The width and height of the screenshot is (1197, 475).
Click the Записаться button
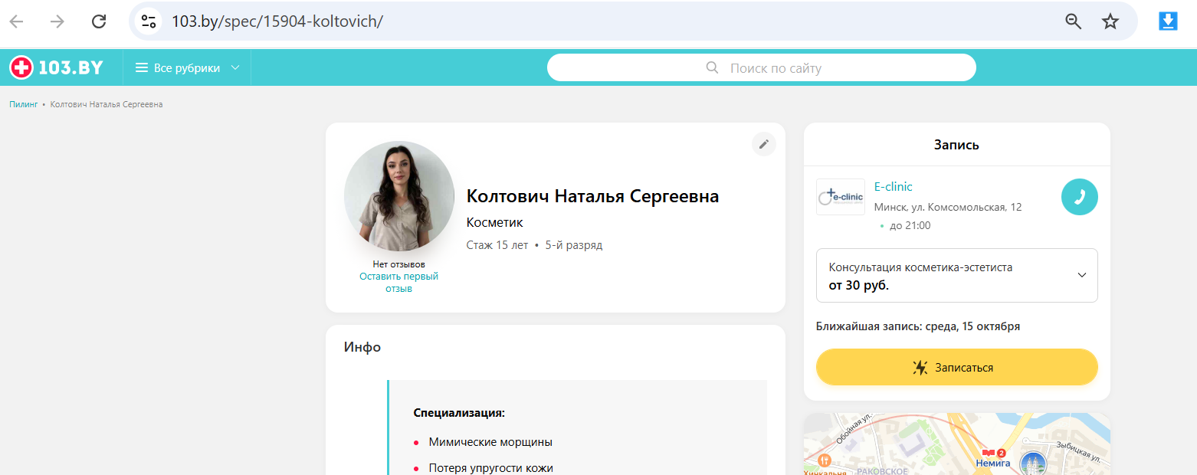[956, 367]
